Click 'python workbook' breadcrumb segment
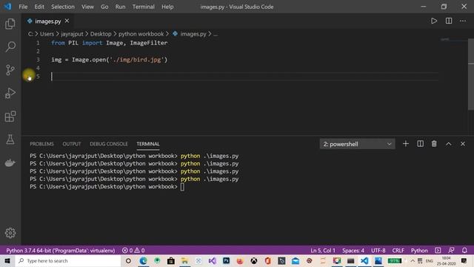The image size is (474, 267). (x=141, y=34)
